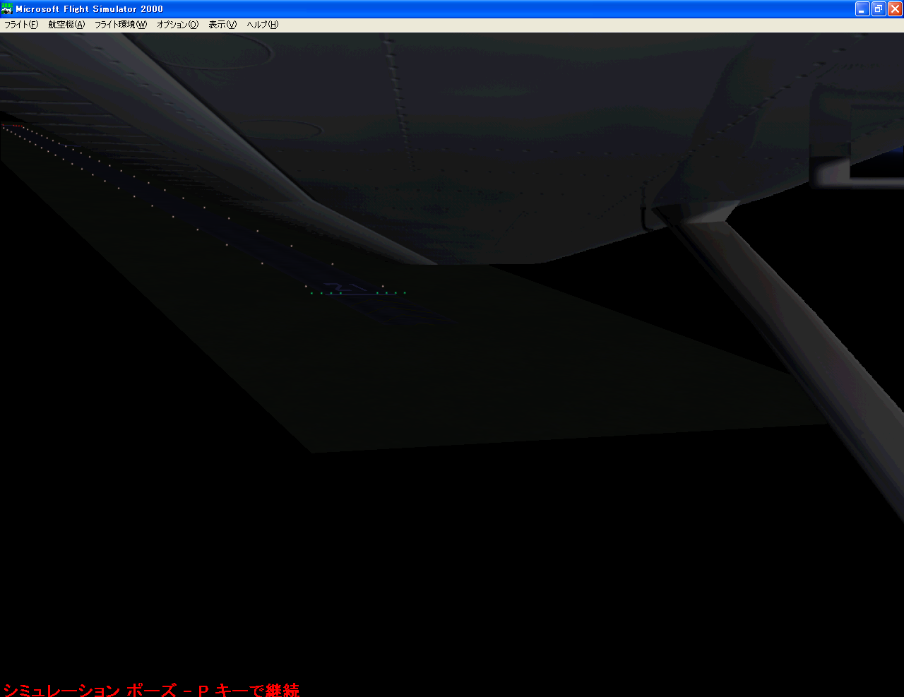The width and height of the screenshot is (904, 697).
Task: Open the 航空機(A) menu
Action: [x=66, y=25]
